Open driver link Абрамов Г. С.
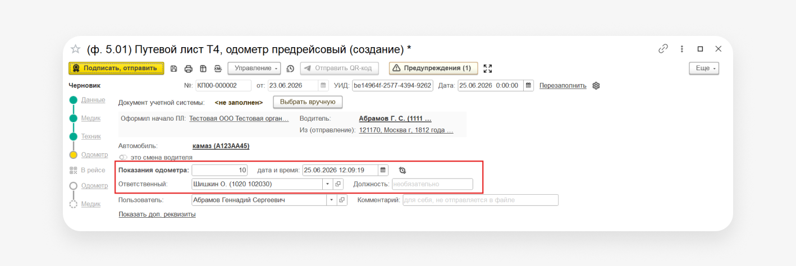Image resolution: width=796 pixels, height=266 pixels. [395, 119]
